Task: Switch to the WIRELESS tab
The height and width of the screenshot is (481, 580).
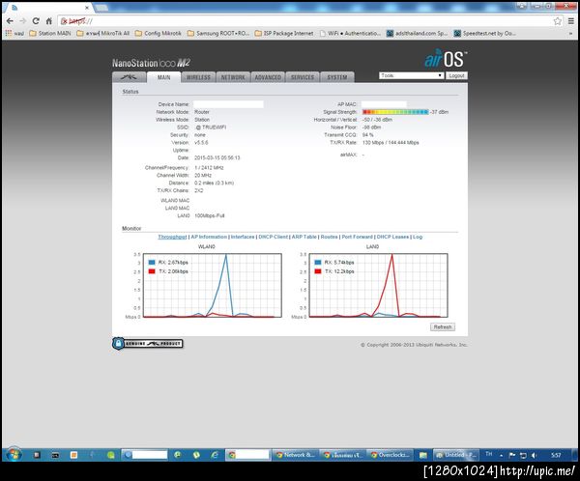Action: pyautogui.click(x=198, y=77)
